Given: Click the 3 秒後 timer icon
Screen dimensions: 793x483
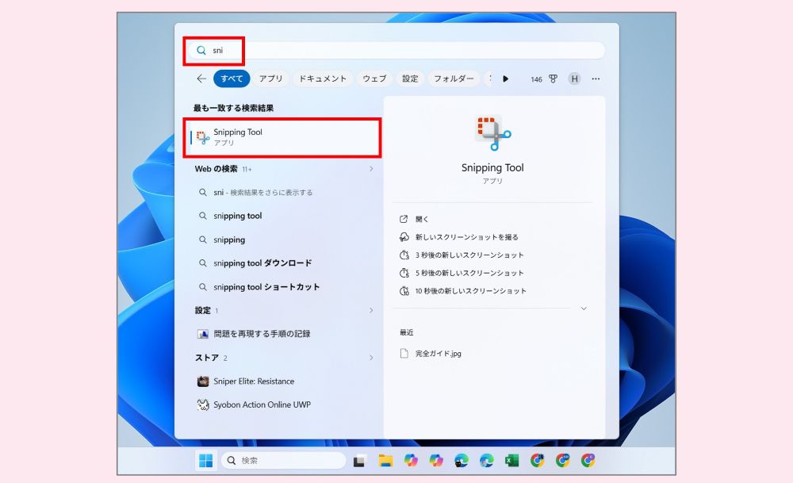Looking at the screenshot, I should 404,255.
